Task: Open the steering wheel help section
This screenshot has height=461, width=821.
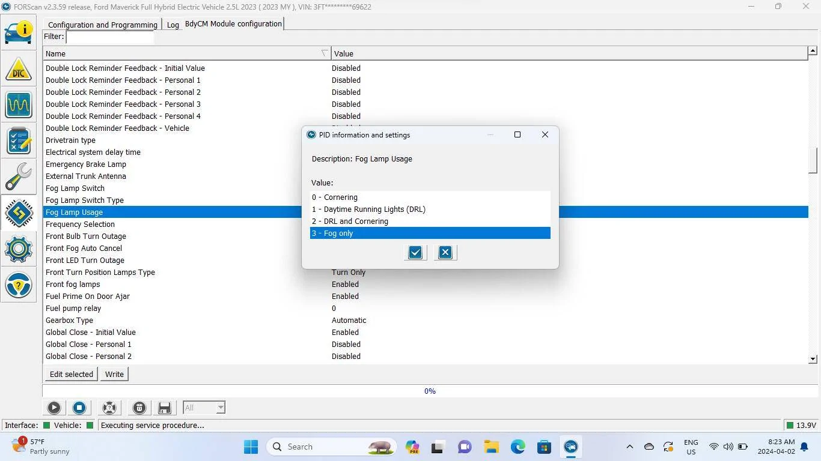Action: pyautogui.click(x=19, y=285)
